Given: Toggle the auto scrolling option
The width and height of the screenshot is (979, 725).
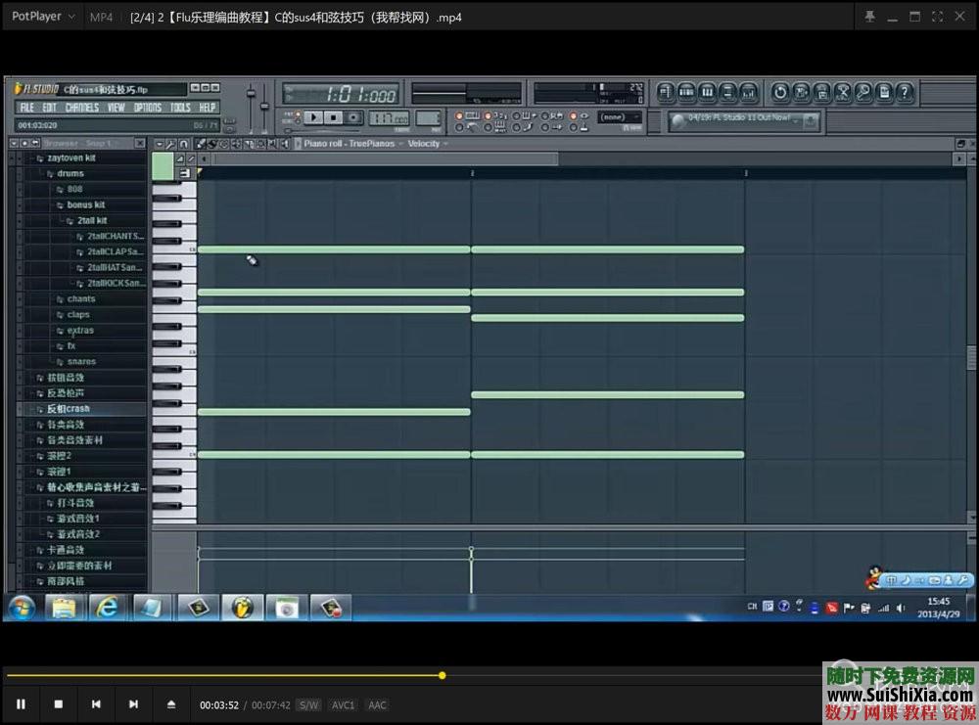Looking at the screenshot, I should [581, 116].
